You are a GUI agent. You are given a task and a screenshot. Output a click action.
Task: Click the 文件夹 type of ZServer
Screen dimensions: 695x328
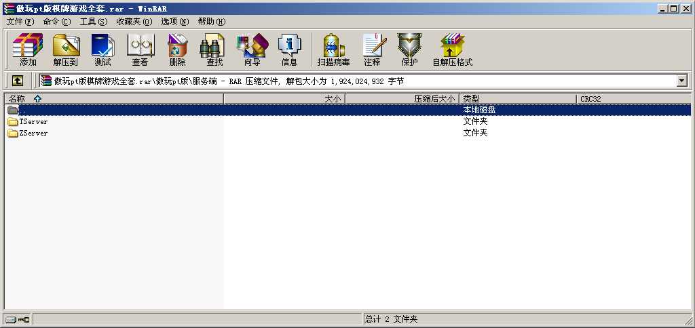coord(475,133)
